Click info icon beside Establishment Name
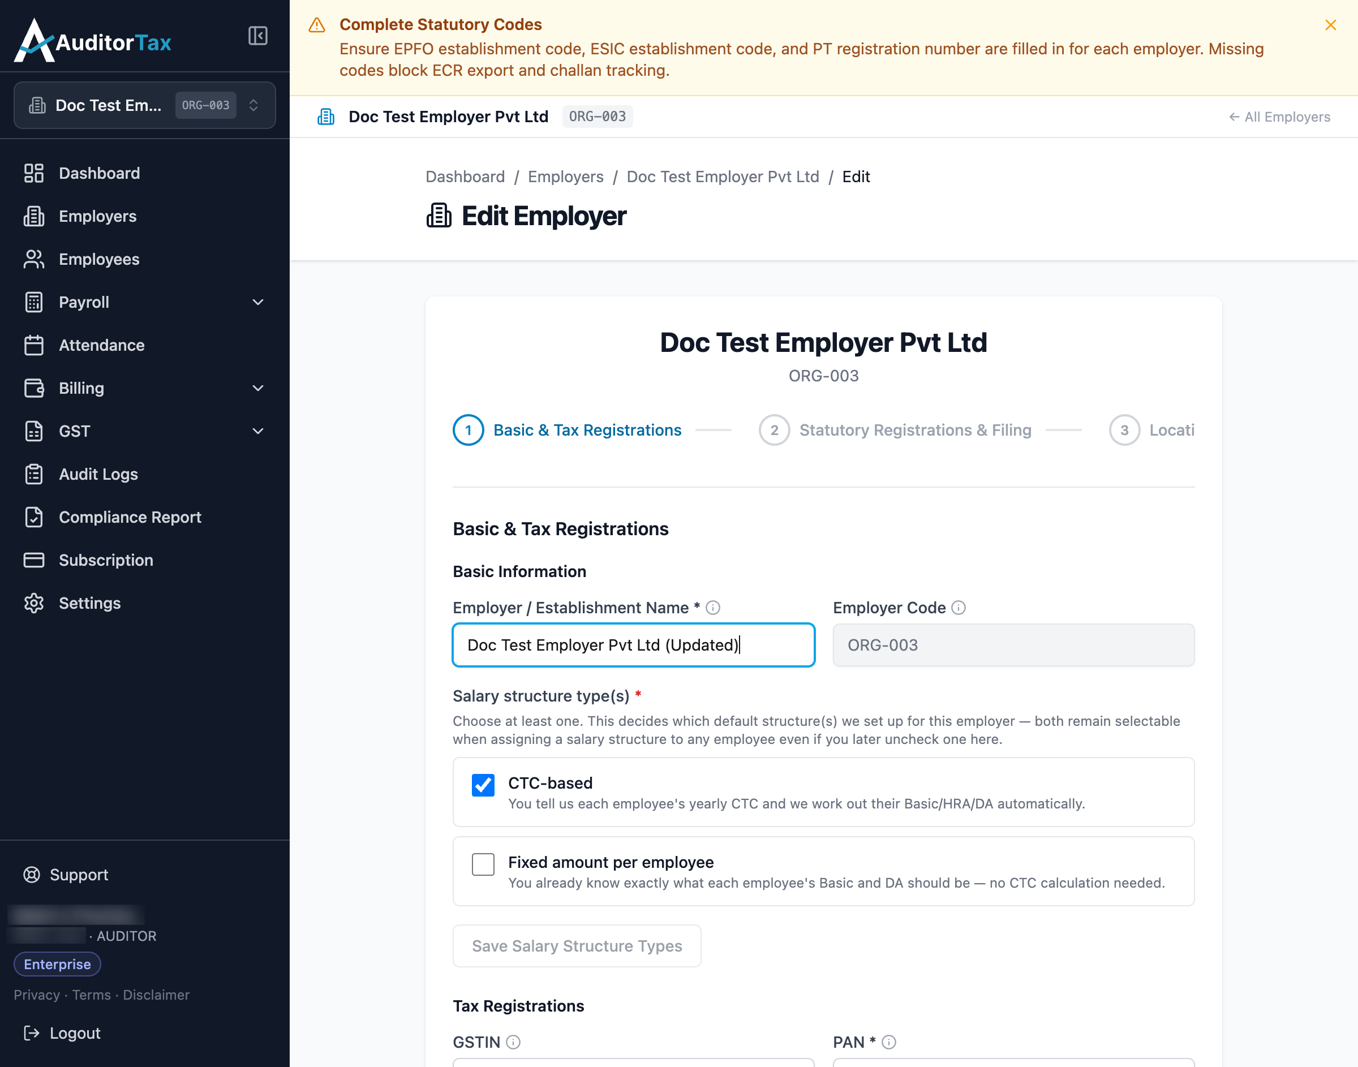 pos(713,608)
